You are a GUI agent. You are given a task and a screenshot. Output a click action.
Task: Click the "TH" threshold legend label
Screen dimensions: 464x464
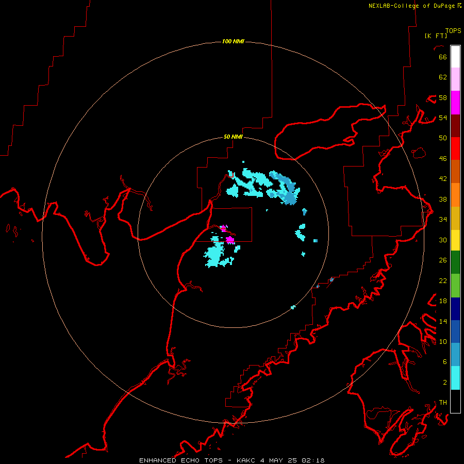tap(443, 403)
